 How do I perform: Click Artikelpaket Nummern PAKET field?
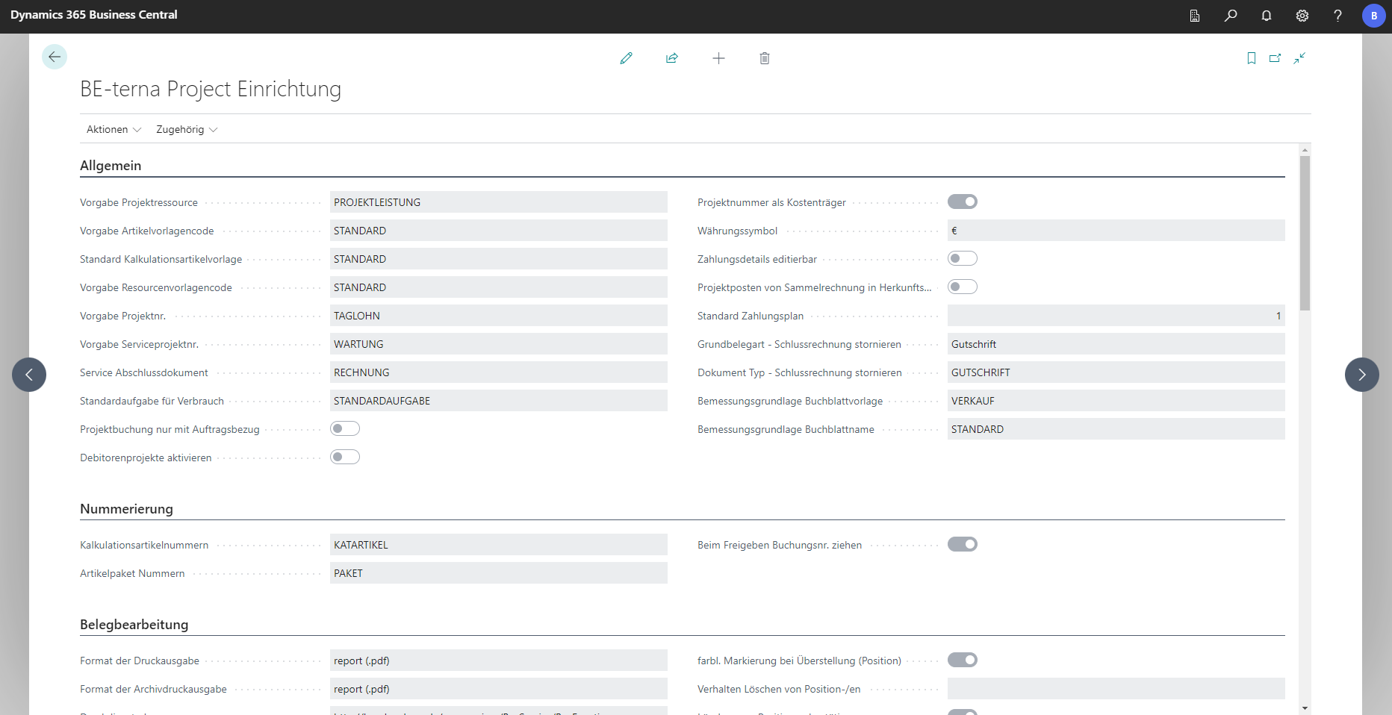click(x=499, y=573)
